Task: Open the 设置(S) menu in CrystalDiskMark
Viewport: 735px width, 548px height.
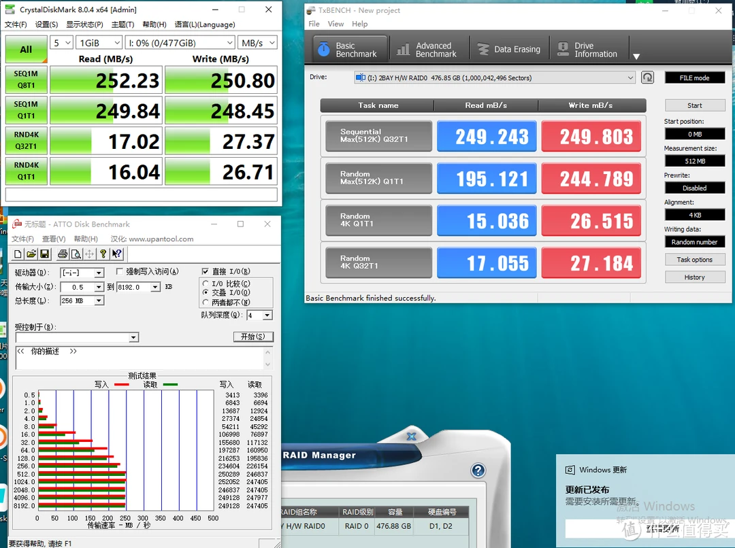Action: (x=46, y=24)
